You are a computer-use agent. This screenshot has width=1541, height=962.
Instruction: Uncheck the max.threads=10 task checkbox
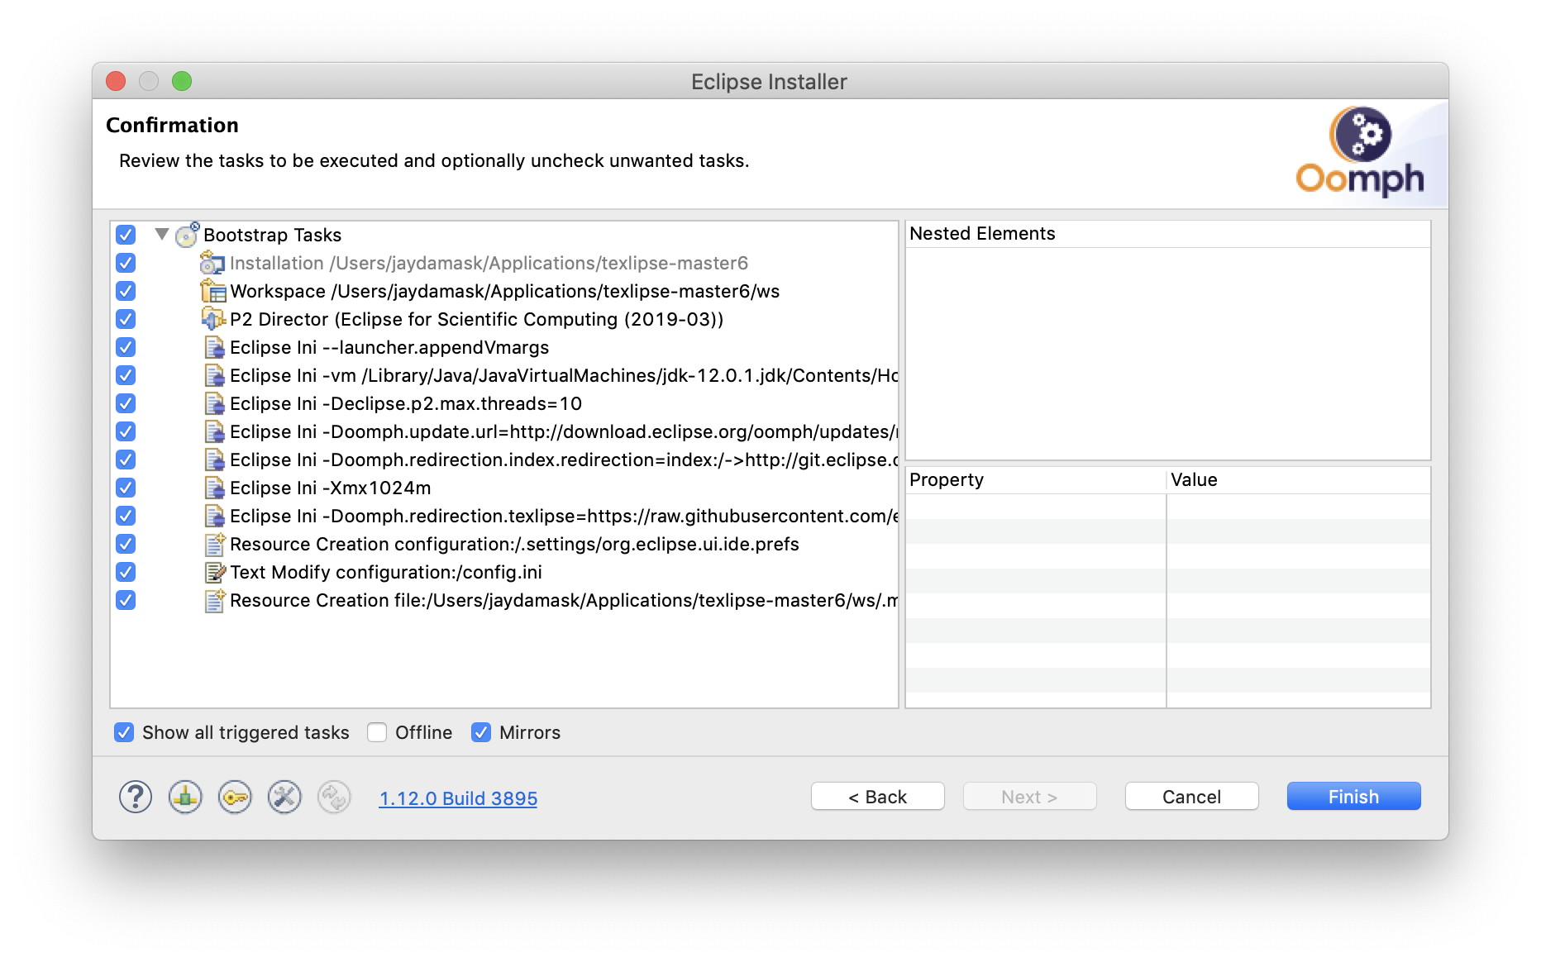[x=126, y=403]
